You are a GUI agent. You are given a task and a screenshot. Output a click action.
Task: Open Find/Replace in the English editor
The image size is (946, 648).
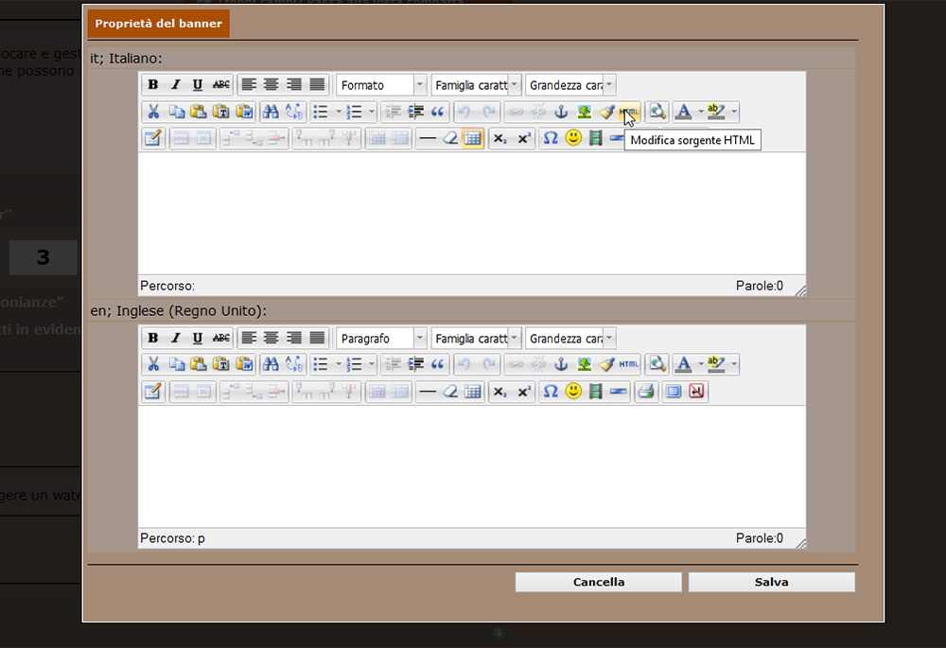[x=294, y=364]
